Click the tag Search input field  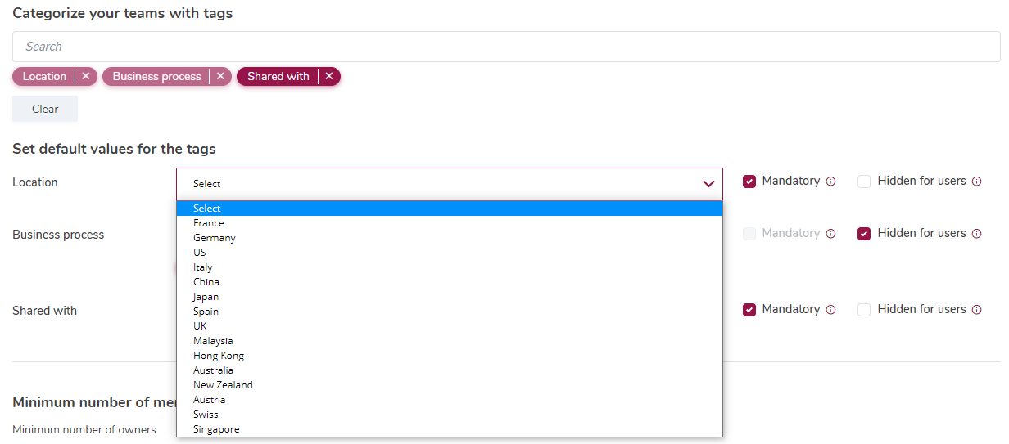click(x=506, y=47)
